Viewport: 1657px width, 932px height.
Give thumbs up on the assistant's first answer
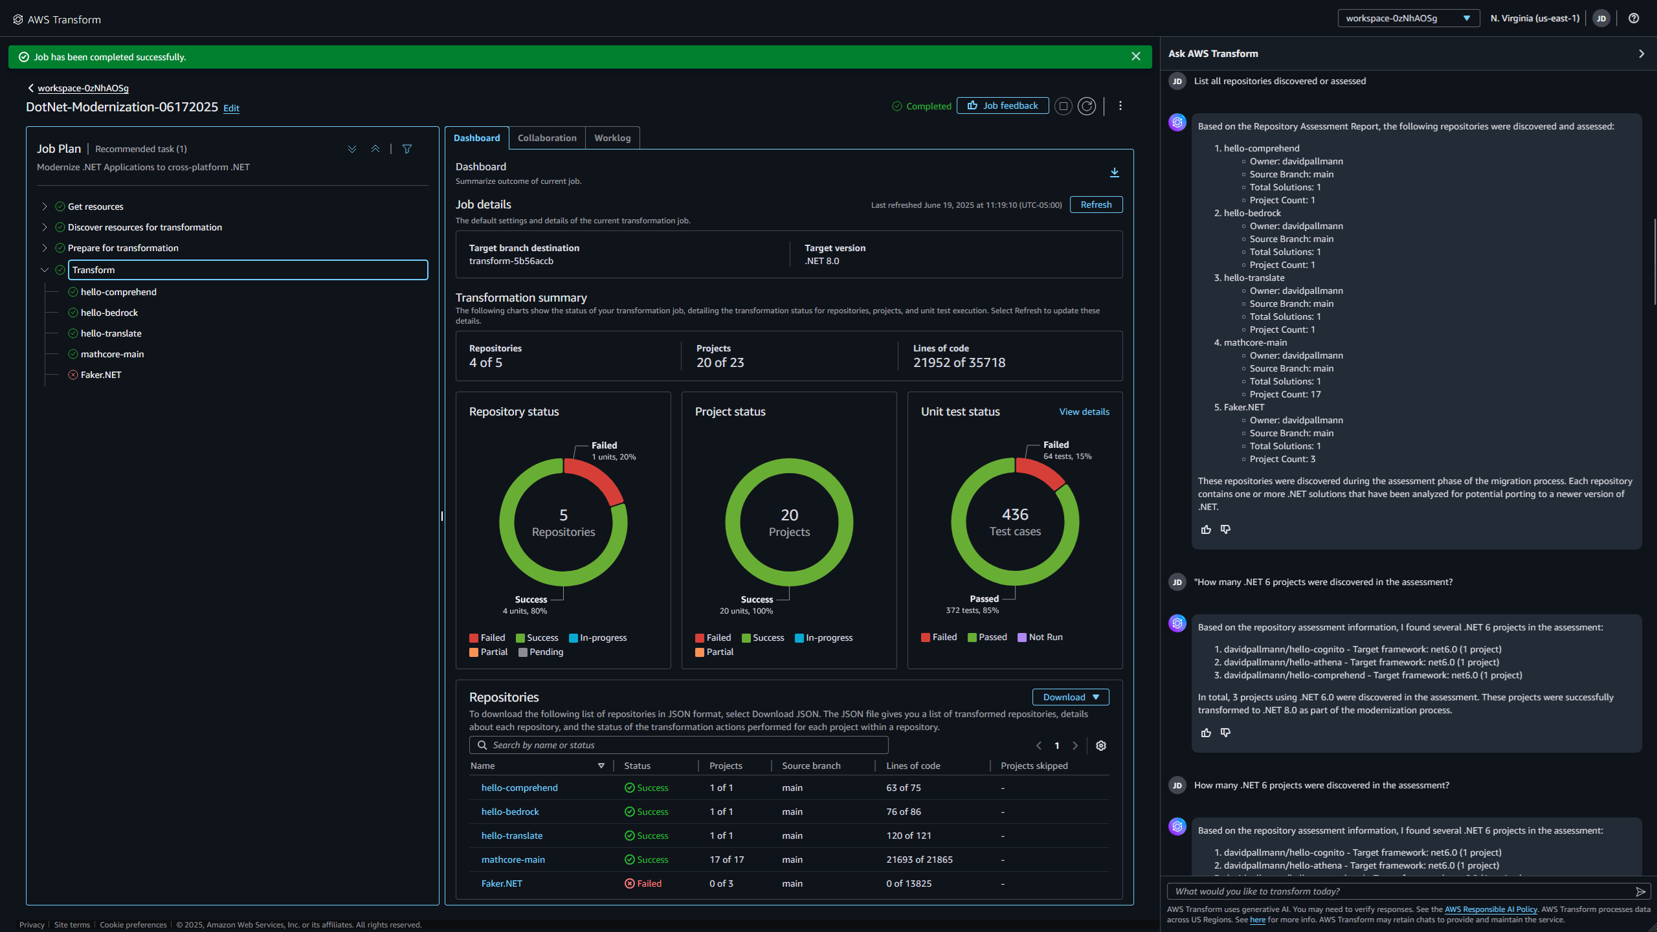(1205, 529)
